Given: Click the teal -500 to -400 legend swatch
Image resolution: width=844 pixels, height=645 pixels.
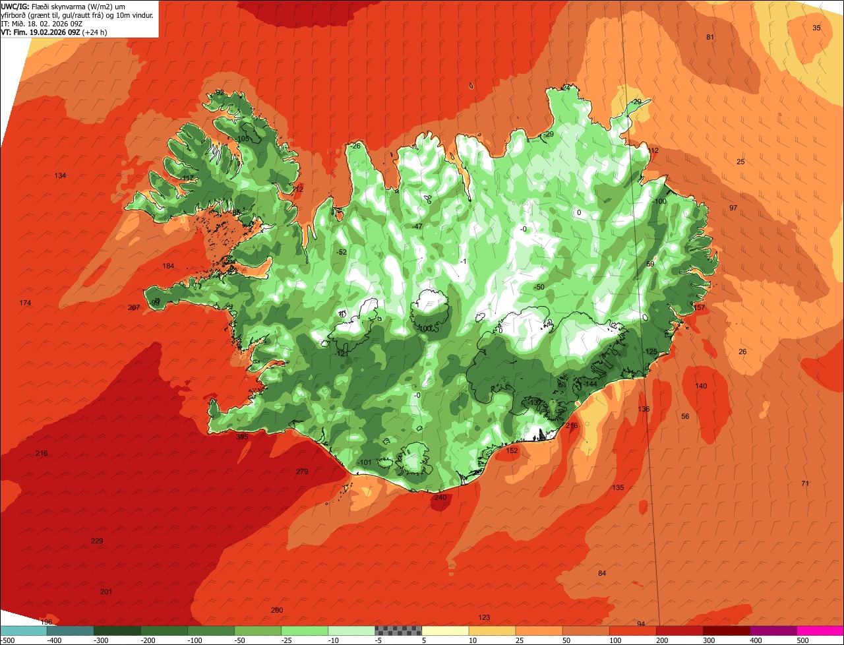Looking at the screenshot, I should 23,630.
